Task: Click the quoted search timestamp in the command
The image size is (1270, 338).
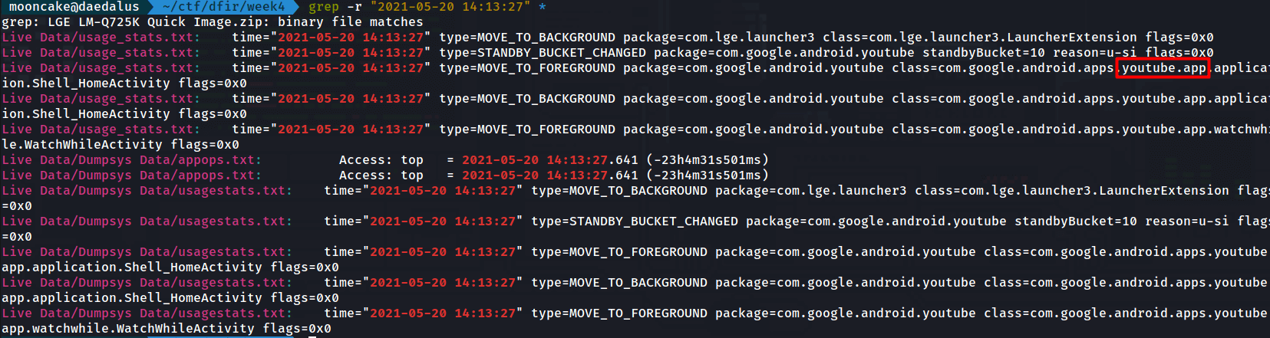Action: coord(450,7)
